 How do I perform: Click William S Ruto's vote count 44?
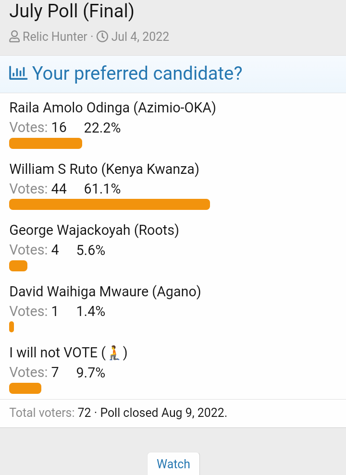click(x=59, y=189)
